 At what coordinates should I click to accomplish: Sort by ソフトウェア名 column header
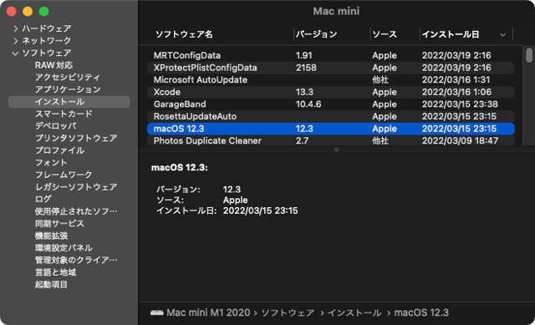pyautogui.click(x=184, y=34)
